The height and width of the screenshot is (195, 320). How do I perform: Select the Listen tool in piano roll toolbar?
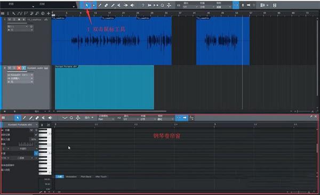[50, 118]
